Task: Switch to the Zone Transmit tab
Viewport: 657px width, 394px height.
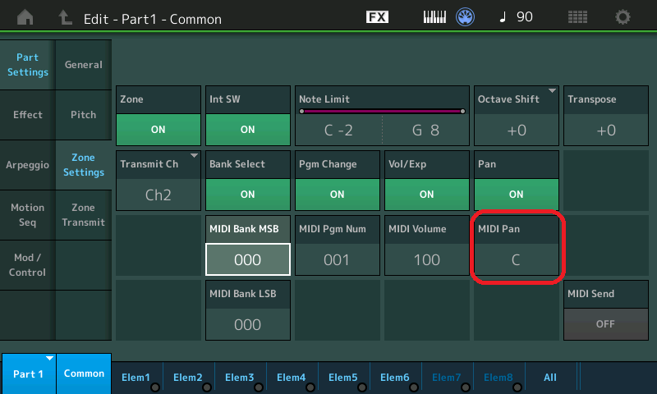Action: 83,215
